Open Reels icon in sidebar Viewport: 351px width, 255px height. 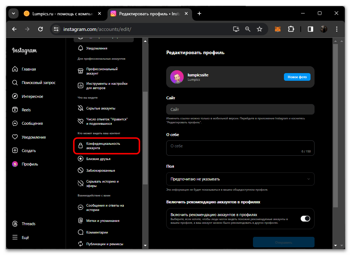point(15,110)
